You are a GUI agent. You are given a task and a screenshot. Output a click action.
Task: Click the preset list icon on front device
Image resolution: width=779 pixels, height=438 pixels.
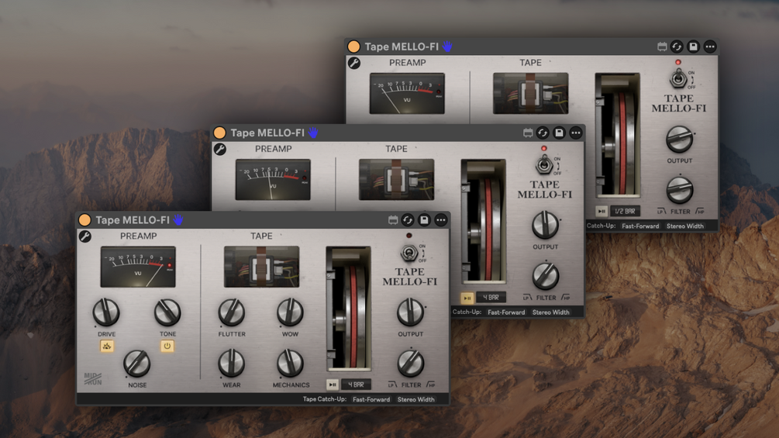392,220
